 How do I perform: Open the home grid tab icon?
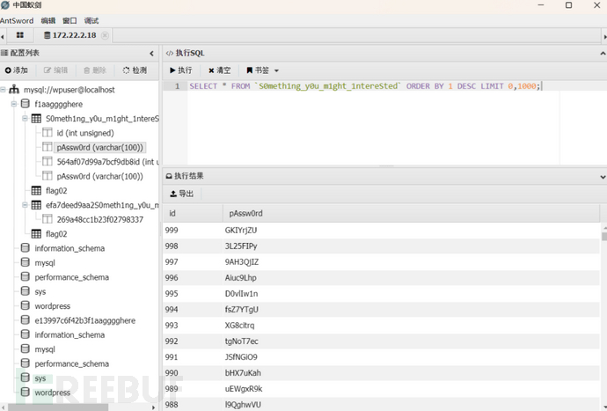coord(19,35)
